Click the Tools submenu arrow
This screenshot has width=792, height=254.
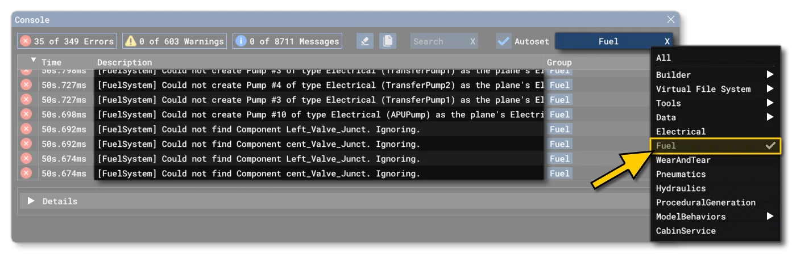(x=770, y=103)
